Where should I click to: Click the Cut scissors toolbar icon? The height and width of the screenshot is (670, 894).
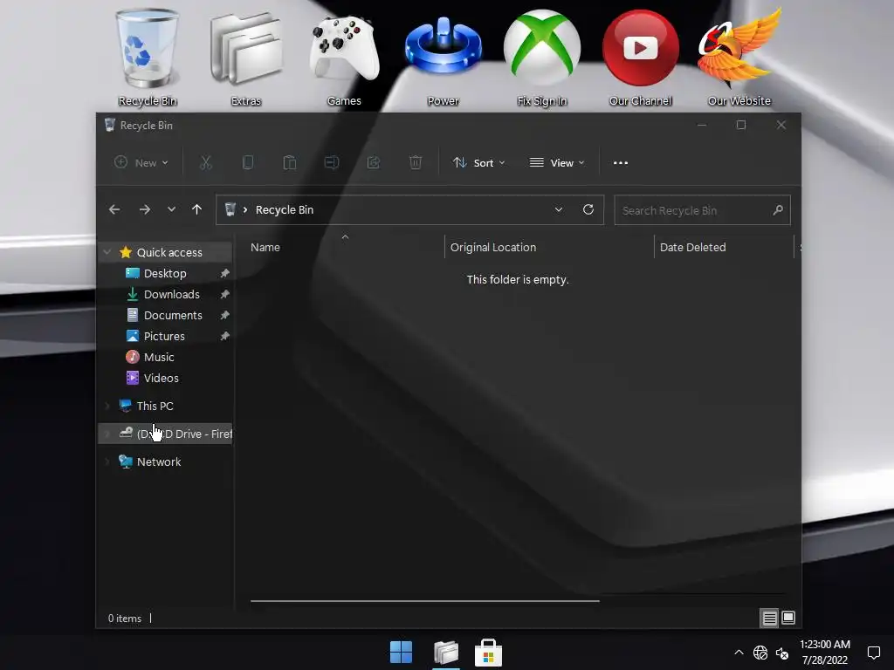(x=206, y=163)
